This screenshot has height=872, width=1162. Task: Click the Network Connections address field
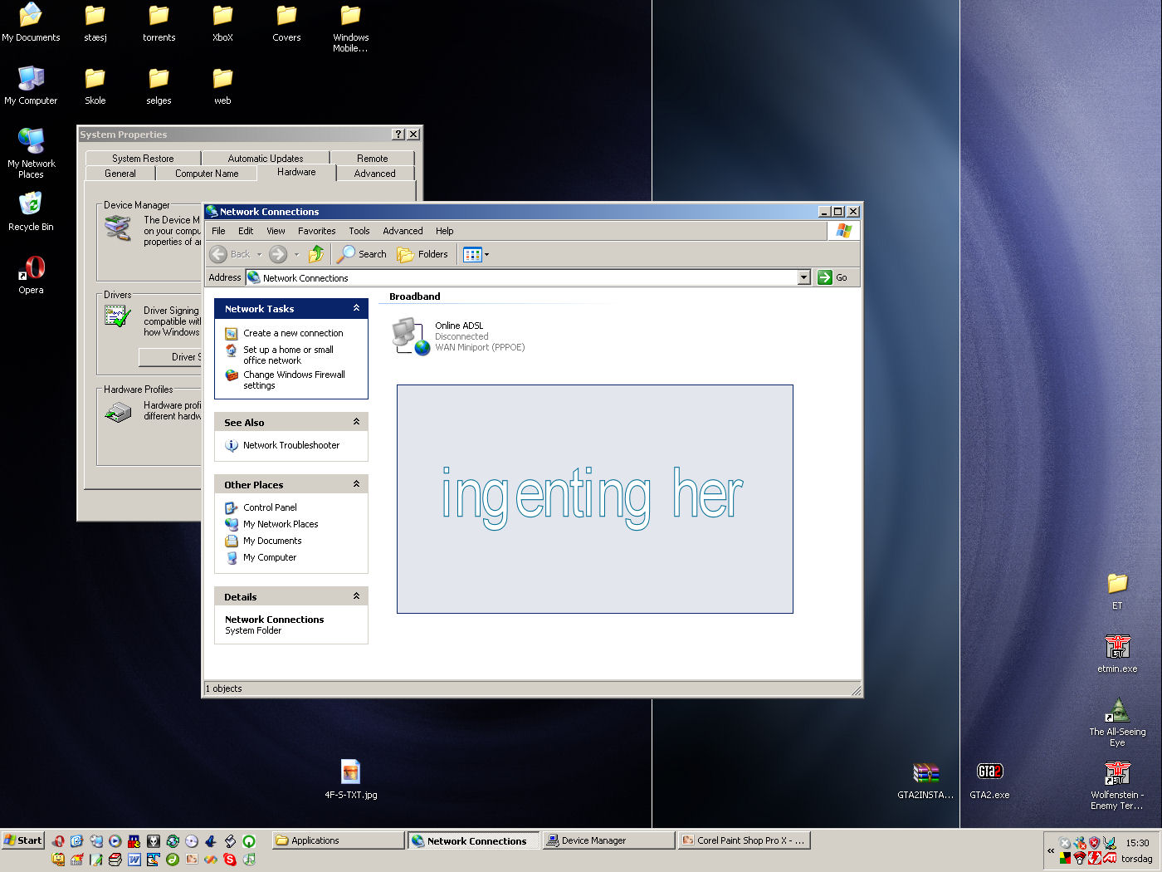pyautogui.click(x=529, y=277)
